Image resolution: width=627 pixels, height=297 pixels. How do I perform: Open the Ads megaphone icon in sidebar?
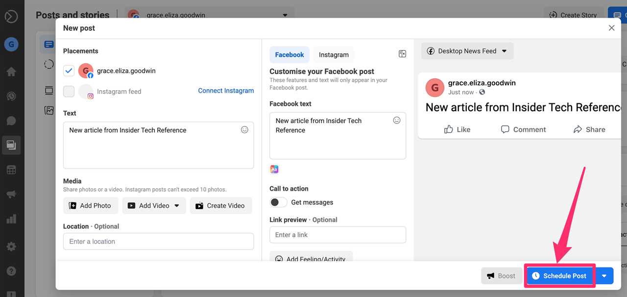(12, 194)
